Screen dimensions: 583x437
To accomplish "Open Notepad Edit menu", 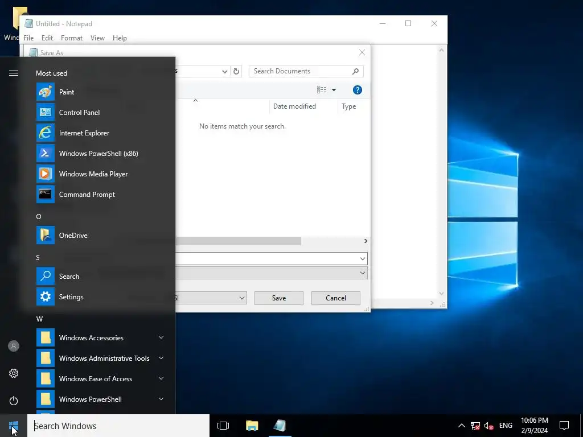I will pyautogui.click(x=47, y=38).
